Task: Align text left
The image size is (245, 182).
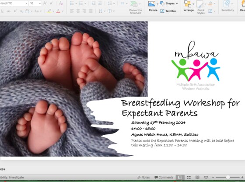Action: tap(72, 11)
